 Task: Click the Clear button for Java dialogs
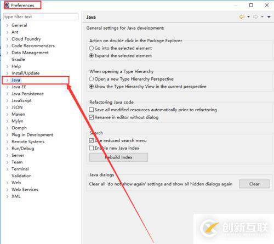pos(254,184)
